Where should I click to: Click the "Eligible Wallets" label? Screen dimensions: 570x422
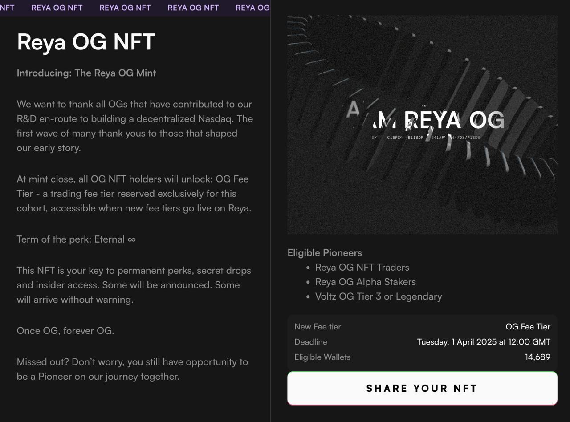coord(322,357)
